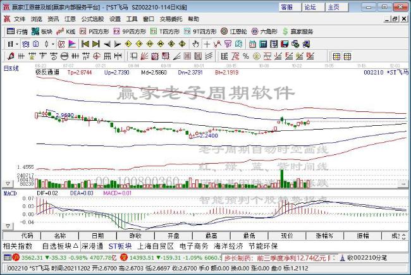
Task: Open the 江恩轮 Gann wheel tool
Action: tap(233, 32)
